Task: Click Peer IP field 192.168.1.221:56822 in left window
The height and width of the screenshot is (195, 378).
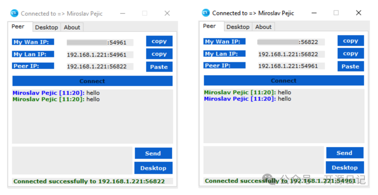Action: [100, 66]
